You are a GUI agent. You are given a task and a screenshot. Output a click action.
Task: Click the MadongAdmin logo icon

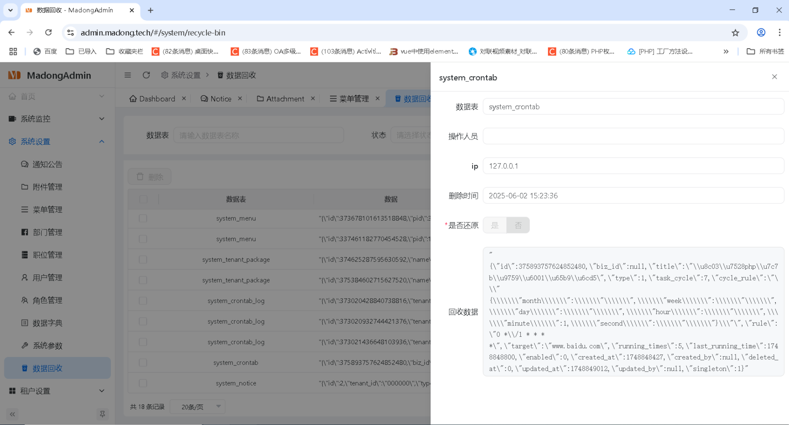point(14,75)
